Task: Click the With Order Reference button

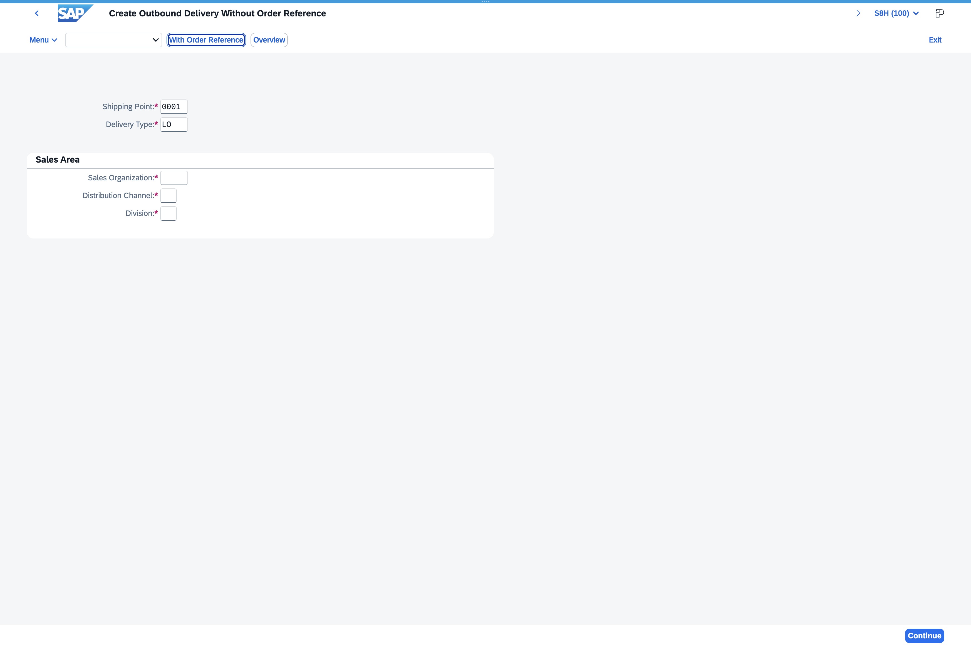Action: [206, 40]
